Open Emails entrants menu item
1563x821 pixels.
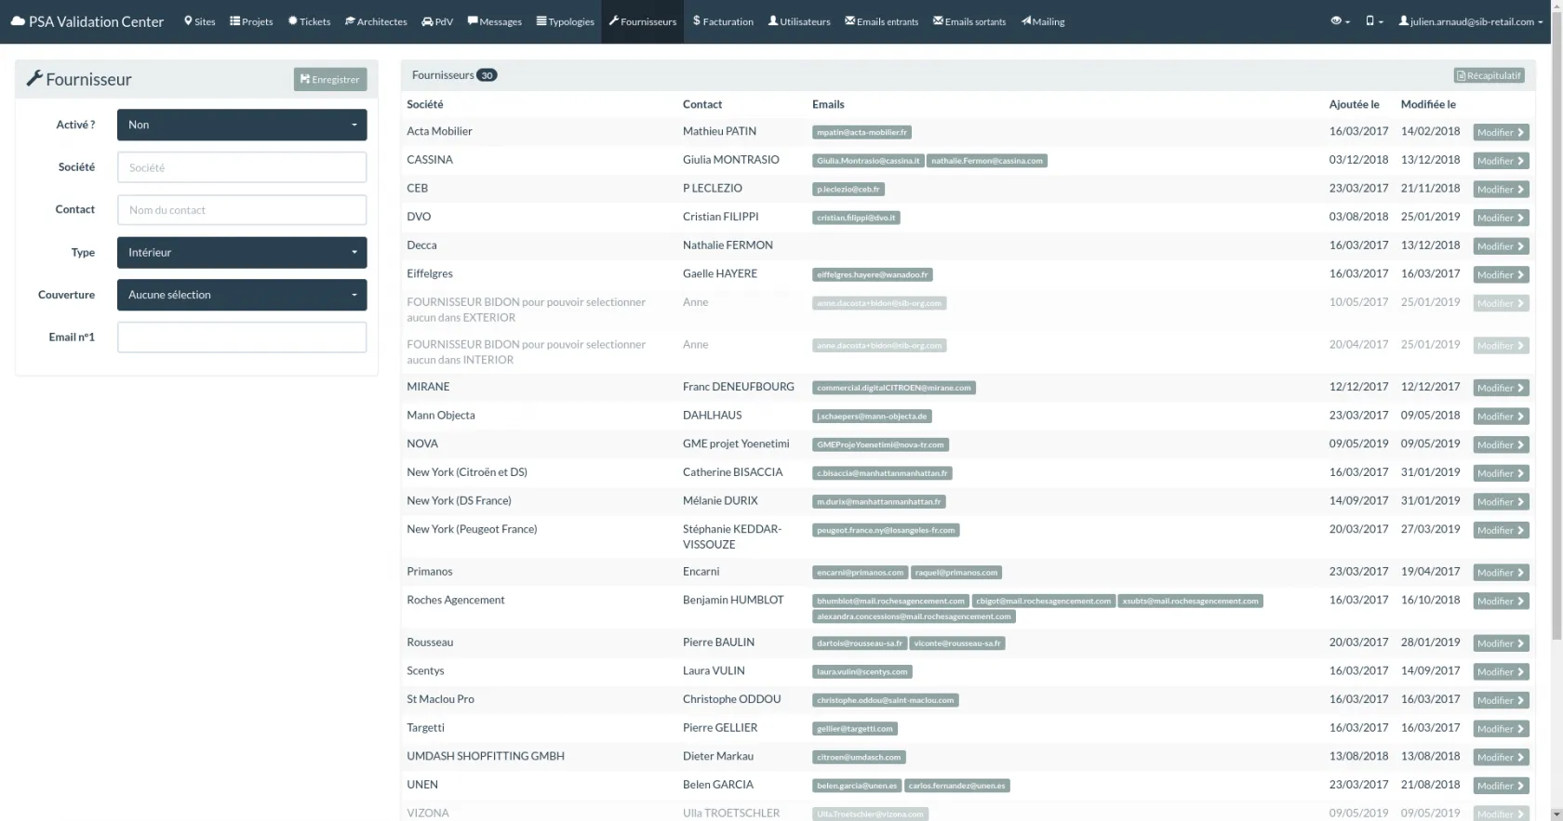tap(881, 21)
